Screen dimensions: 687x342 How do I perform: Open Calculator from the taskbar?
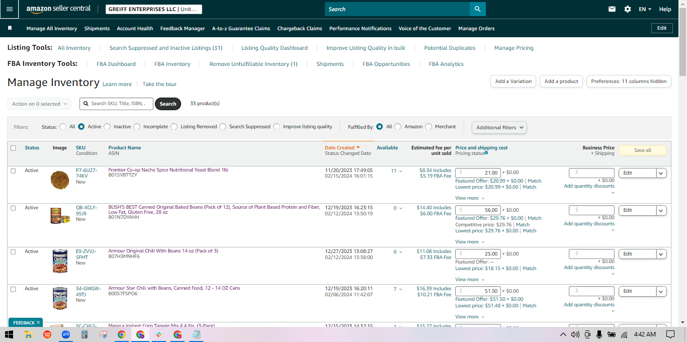pyautogui.click(x=84, y=334)
